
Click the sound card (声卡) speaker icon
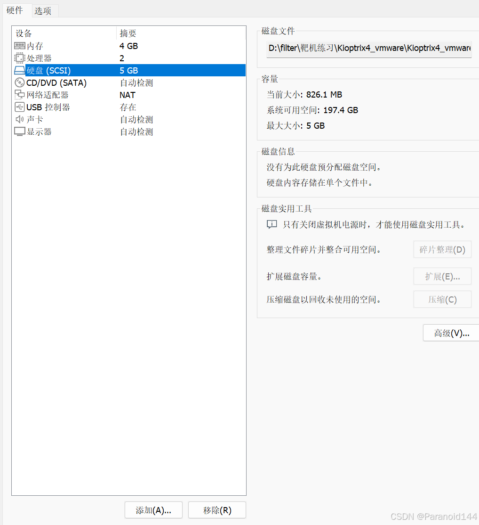(x=20, y=119)
